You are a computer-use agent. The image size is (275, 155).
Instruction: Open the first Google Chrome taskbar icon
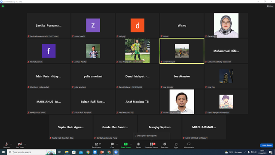[88, 152]
